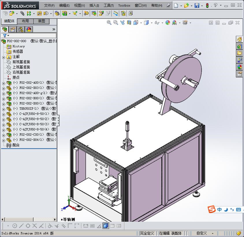Click the Sogou input method S icon
The height and width of the screenshot is (237, 244).
coord(211,209)
